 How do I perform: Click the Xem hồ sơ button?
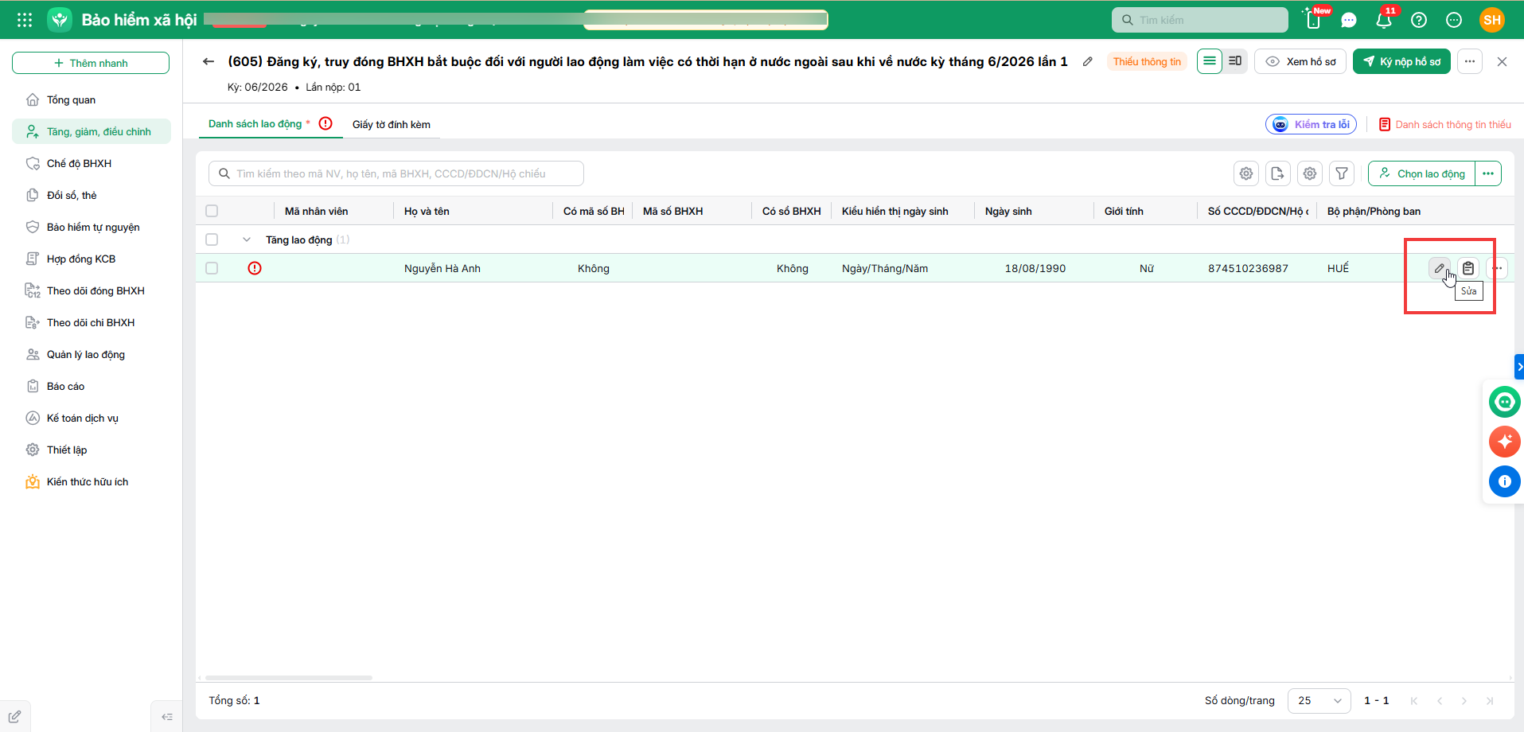[x=1300, y=61]
